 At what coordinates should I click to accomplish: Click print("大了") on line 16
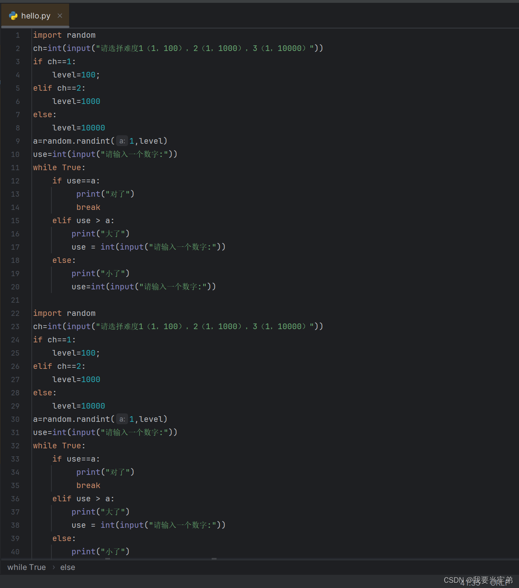tap(100, 234)
